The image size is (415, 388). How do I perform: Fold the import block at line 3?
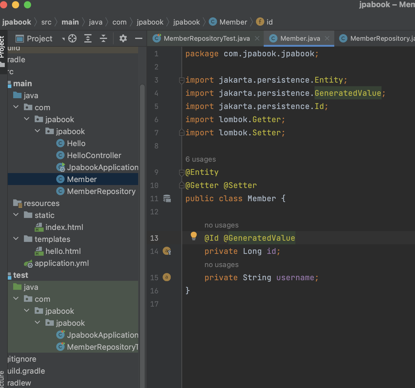click(x=181, y=80)
